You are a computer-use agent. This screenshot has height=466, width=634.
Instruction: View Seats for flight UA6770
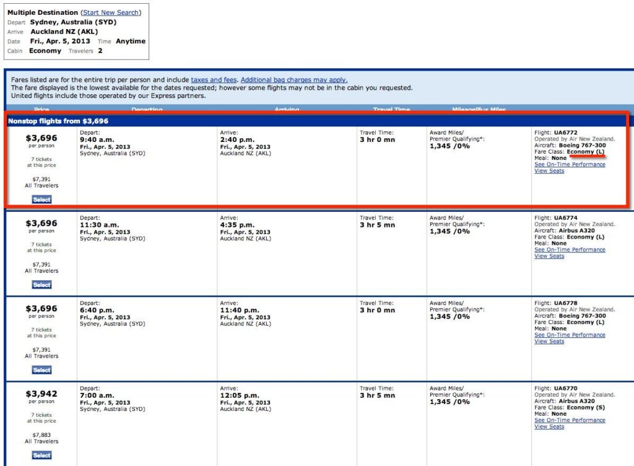pos(549,427)
